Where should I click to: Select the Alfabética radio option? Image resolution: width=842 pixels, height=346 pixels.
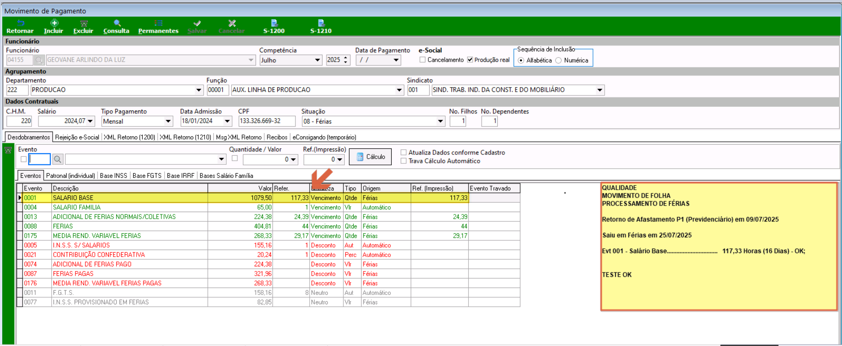tap(521, 60)
